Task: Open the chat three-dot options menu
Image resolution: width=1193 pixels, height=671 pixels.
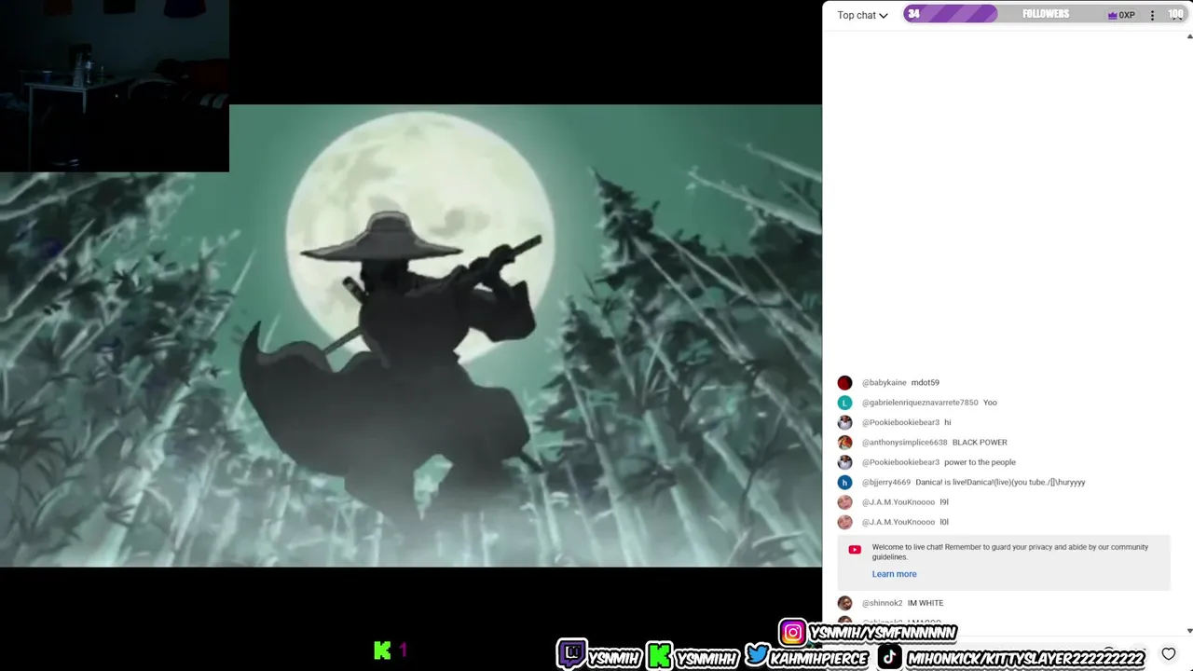Action: (1152, 15)
